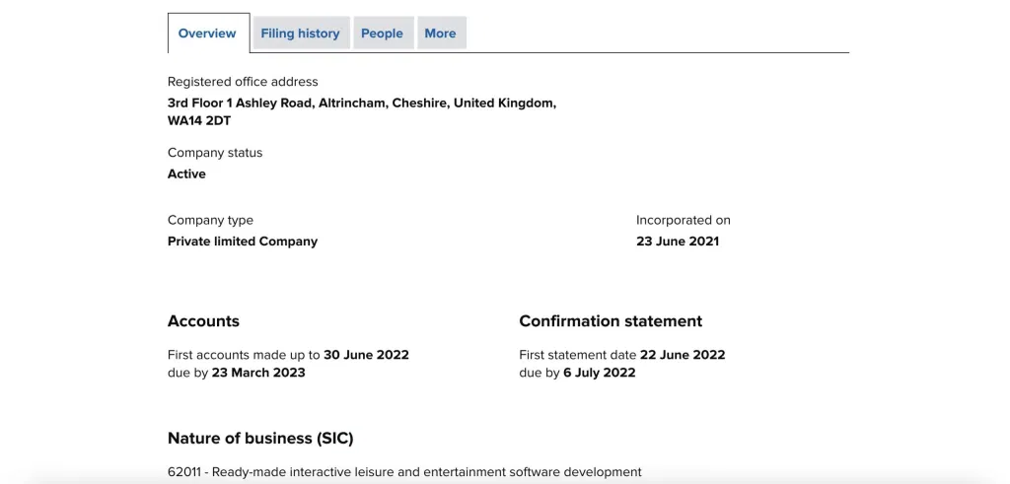1010x484 pixels.
Task: Select the 23 June 2021 incorporation date
Action: pyautogui.click(x=678, y=242)
